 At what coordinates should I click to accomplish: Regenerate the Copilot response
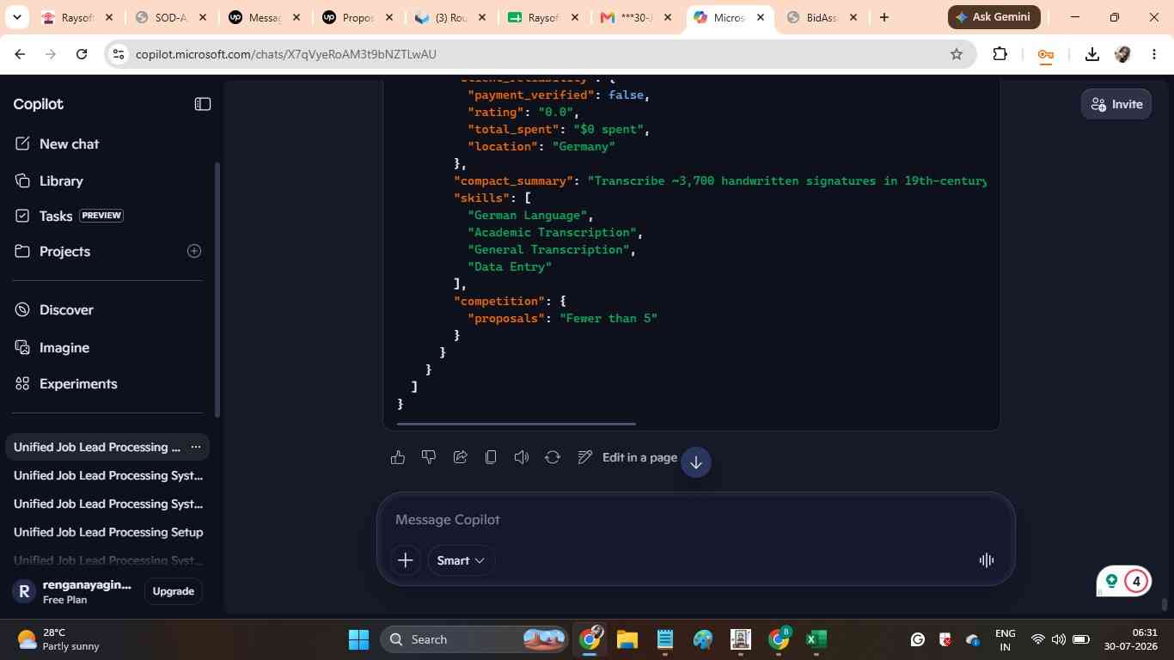pos(553,457)
